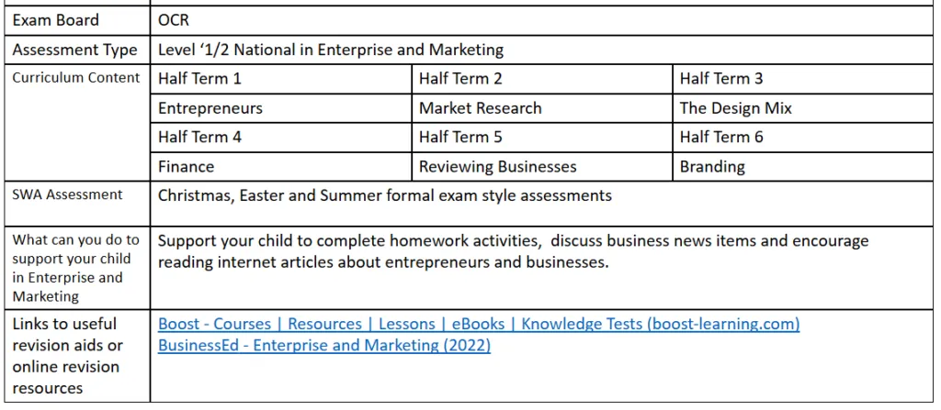Select the Market Research topic cell
The image size is (941, 410).
(x=481, y=108)
